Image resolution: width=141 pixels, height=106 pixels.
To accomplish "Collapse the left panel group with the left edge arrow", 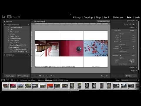I will pos(1,49).
